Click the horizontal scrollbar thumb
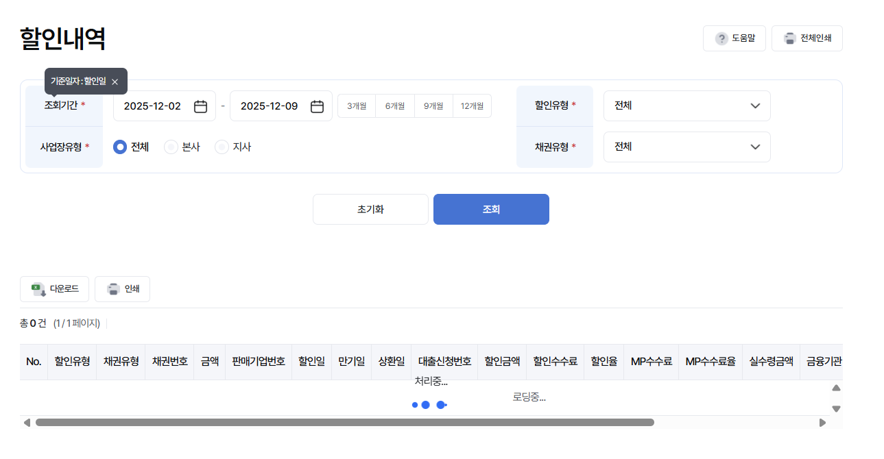884x459 pixels. point(345,422)
